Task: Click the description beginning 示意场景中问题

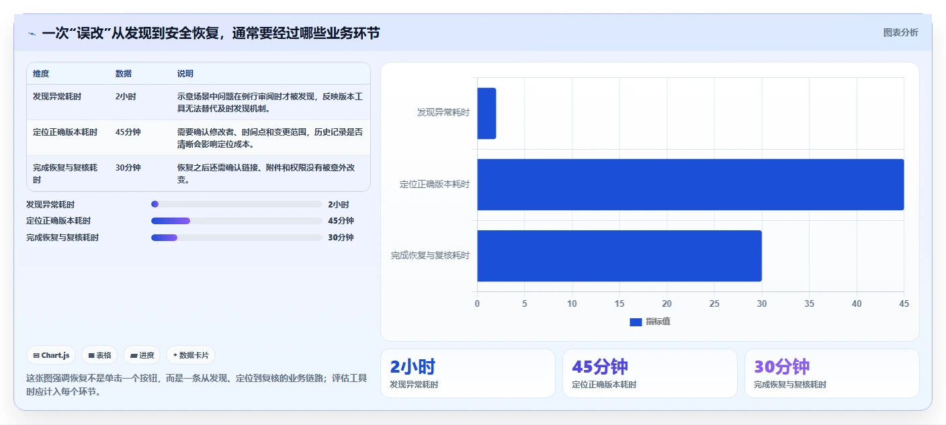Action: 270,103
